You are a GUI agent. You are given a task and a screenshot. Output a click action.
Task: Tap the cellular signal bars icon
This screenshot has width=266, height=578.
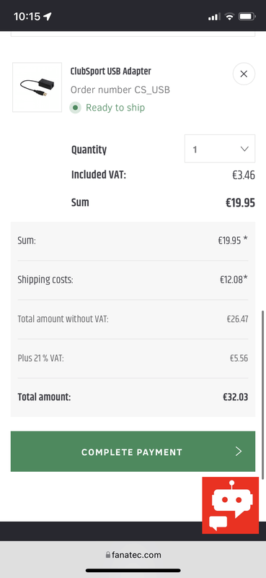click(x=214, y=17)
